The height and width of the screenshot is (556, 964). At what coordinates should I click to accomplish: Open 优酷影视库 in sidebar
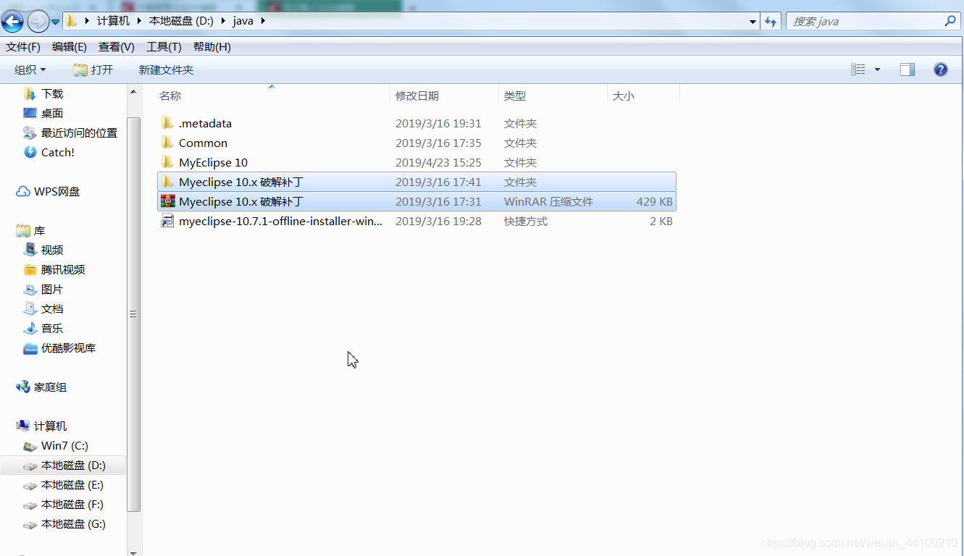(x=68, y=347)
